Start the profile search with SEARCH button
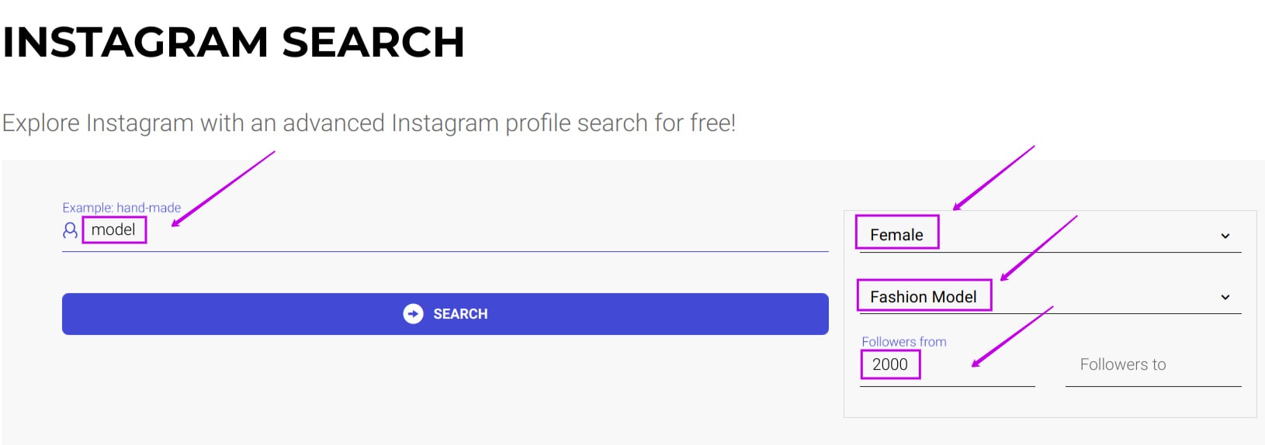 445,314
